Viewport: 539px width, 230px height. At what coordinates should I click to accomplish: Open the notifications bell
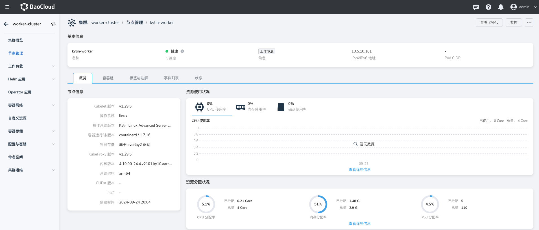click(x=501, y=7)
